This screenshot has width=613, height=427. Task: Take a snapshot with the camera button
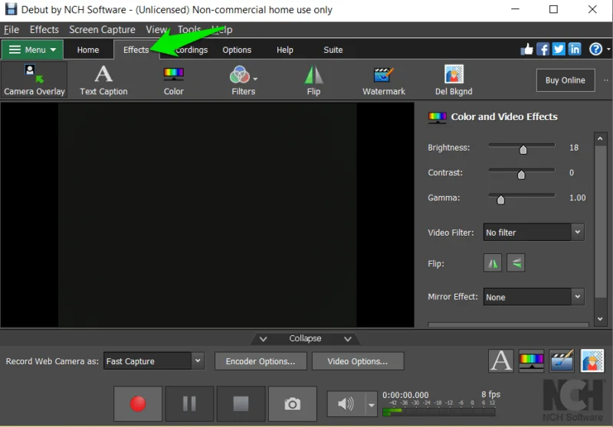tap(292, 404)
